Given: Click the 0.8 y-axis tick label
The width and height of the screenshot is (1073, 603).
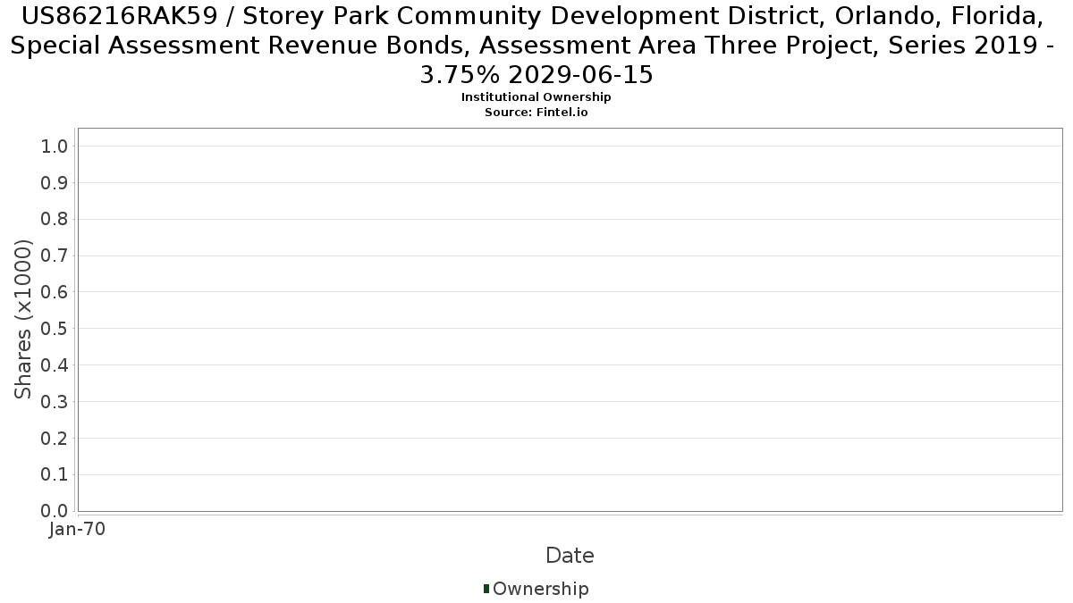Looking at the screenshot, I should pos(55,220).
